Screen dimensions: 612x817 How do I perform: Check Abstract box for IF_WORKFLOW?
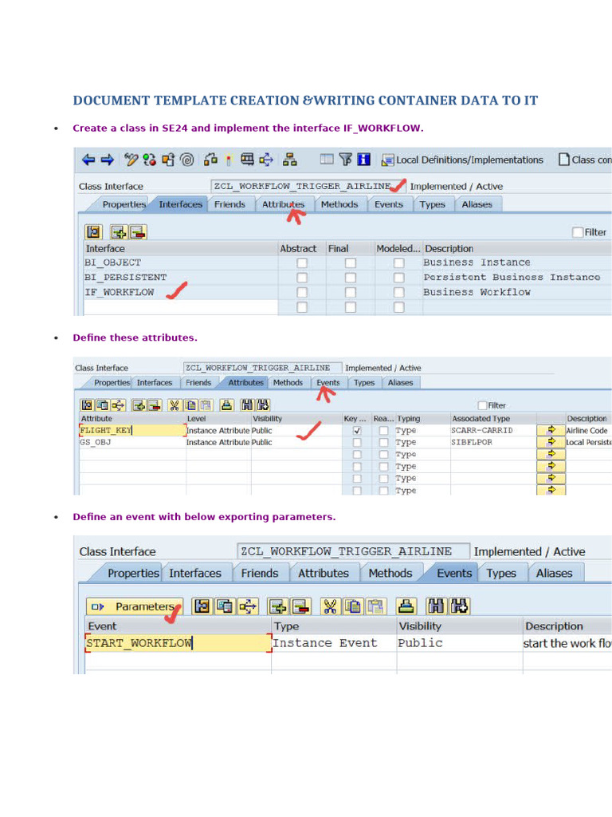pyautogui.click(x=302, y=292)
